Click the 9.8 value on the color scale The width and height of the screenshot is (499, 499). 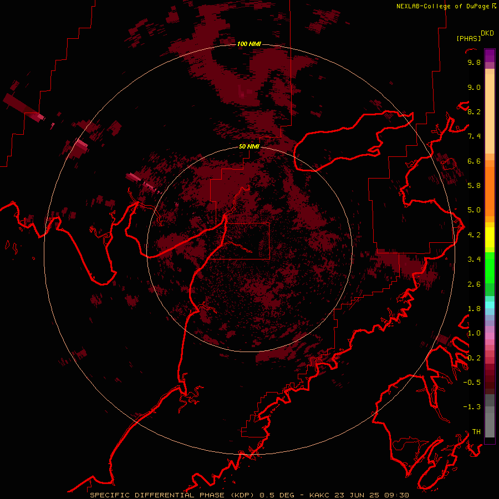[474, 62]
